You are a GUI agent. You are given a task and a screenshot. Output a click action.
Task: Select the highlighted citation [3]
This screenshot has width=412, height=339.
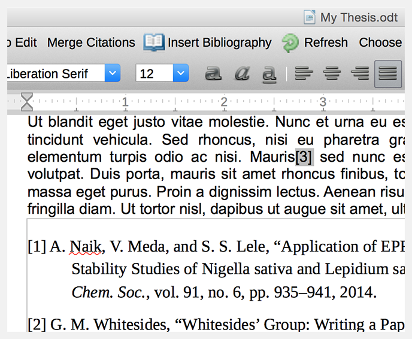(x=304, y=157)
